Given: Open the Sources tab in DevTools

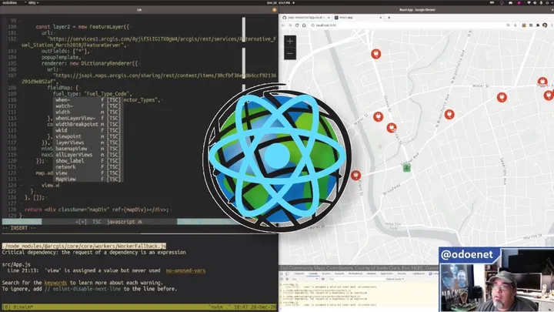Looking at the screenshot, I should pyautogui.click(x=325, y=273).
